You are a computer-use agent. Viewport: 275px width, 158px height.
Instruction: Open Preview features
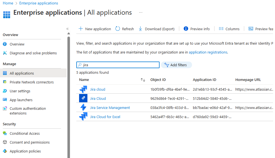pos(261,29)
